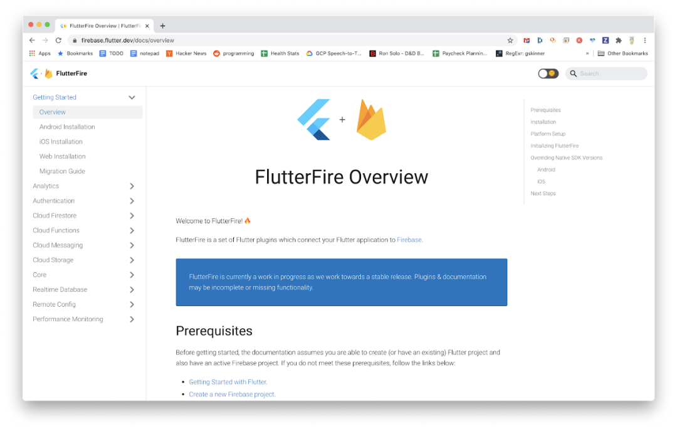
Task: Open iOS Installation page
Action: point(61,141)
